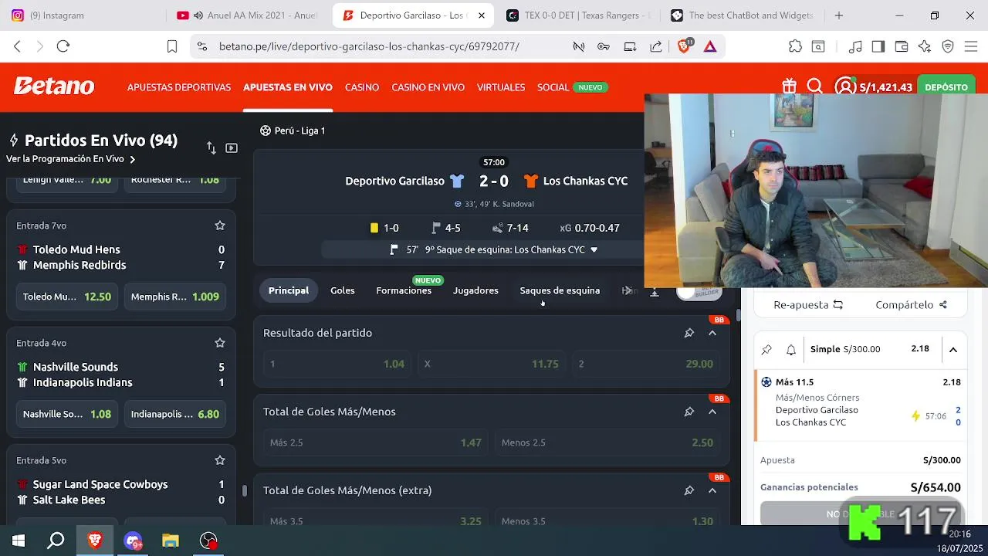The image size is (988, 556).
Task: Open the share page icon in address bar
Action: 656,46
